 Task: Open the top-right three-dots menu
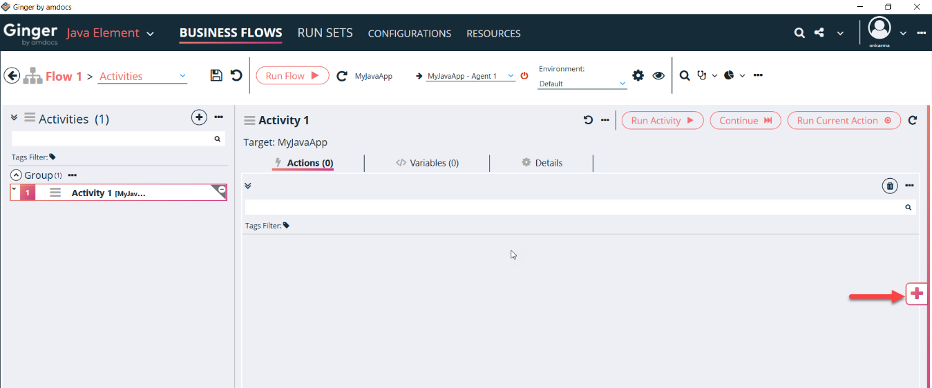coord(921,32)
